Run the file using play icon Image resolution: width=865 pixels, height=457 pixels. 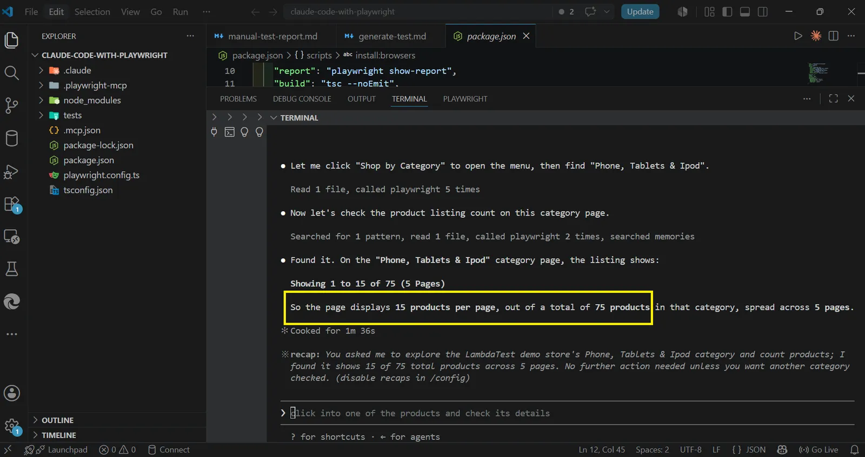[x=798, y=36]
